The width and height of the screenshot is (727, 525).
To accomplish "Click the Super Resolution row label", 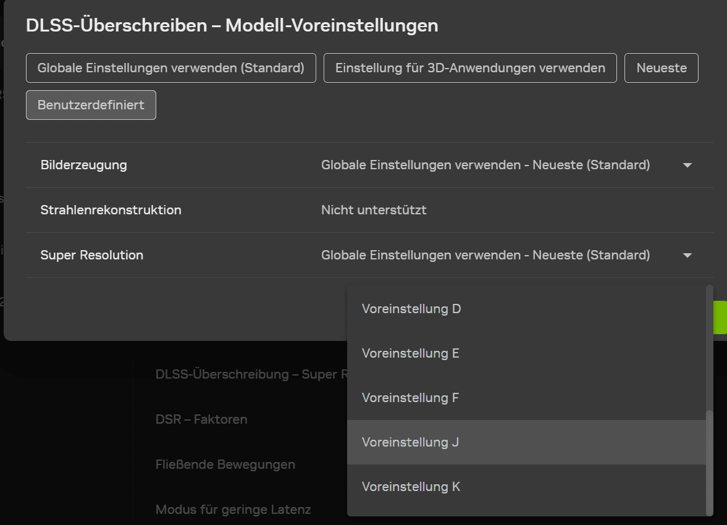I will [91, 255].
